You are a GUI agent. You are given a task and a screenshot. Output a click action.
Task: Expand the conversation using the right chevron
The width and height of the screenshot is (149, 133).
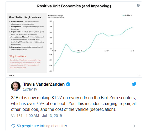click(134, 126)
